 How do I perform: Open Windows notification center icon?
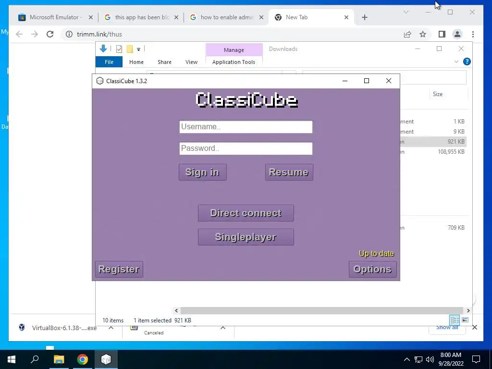pyautogui.click(x=476, y=359)
